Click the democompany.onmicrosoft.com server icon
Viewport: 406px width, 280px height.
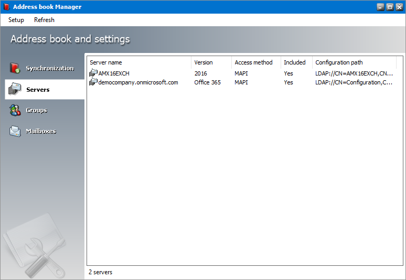click(93, 82)
